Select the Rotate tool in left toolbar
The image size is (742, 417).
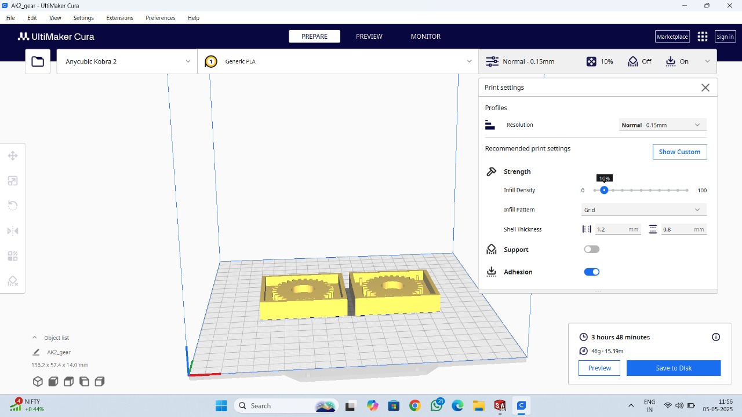pyautogui.click(x=12, y=206)
